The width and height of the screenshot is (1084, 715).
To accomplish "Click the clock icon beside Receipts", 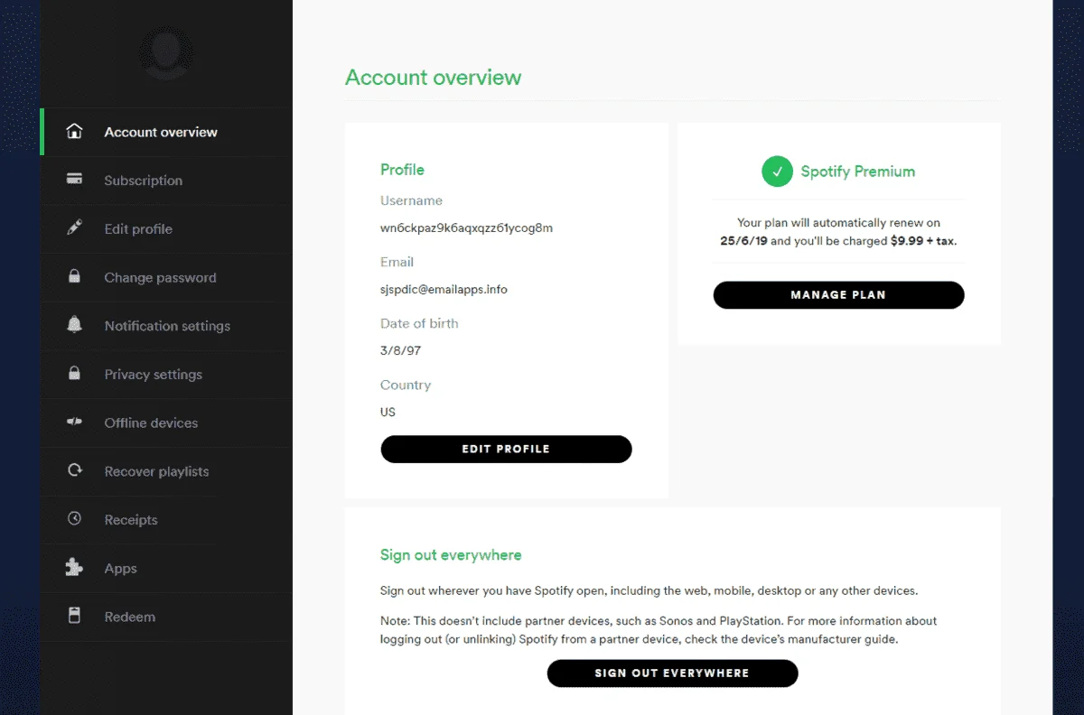I will click(75, 519).
